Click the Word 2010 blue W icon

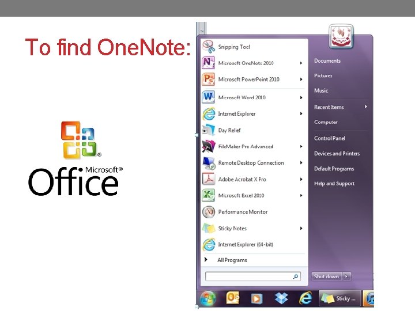(208, 97)
